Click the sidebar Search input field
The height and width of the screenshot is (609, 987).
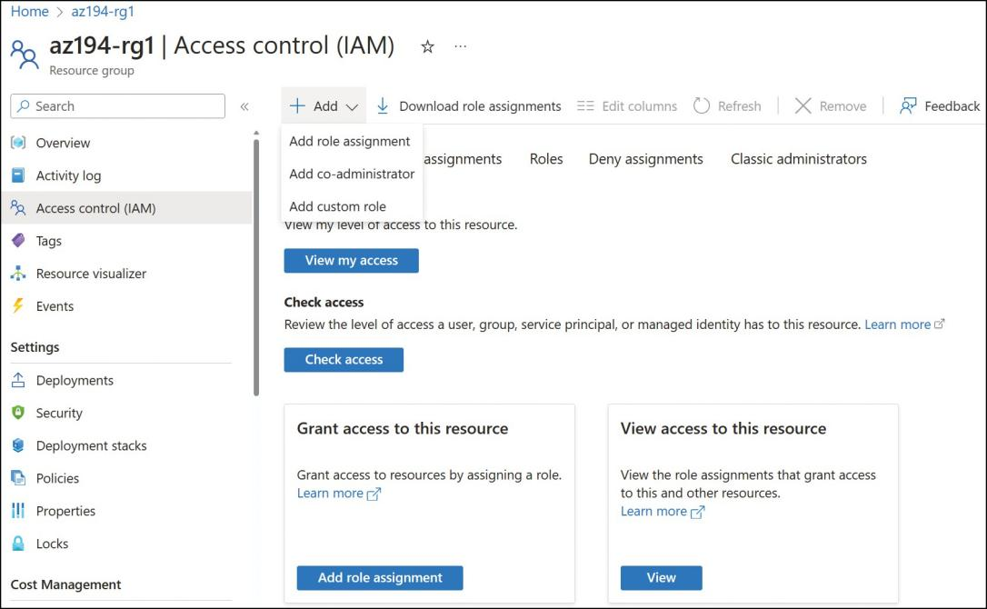118,105
